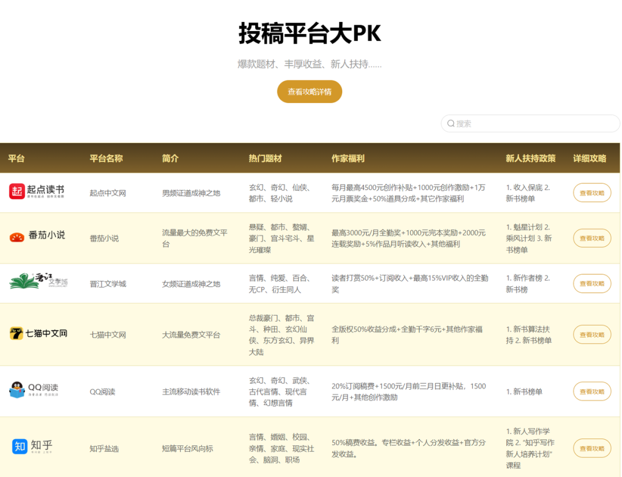Click the magnifier icon in search box

tap(450, 123)
